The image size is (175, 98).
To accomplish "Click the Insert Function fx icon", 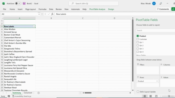I will point(52,14).
